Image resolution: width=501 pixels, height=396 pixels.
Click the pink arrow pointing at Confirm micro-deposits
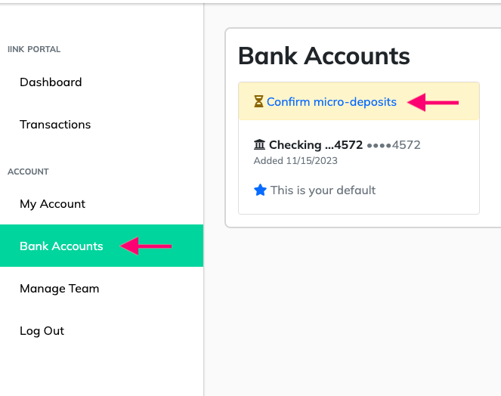click(x=433, y=103)
